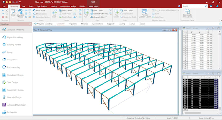
Task: Click the Add Plate tool icon
Action: pyautogui.click(x=86, y=12)
